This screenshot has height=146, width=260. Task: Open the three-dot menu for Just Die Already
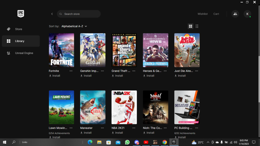(x=197, y=71)
